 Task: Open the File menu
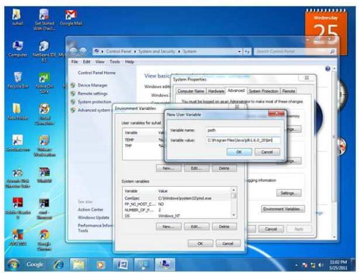74,62
